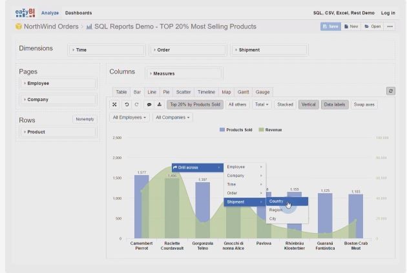
Task: Toggle Stacked bars mode
Action: pos(285,104)
